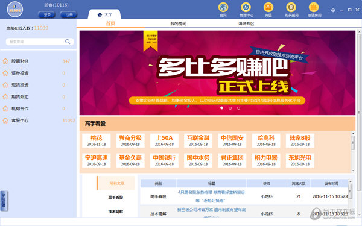
Task: Click the 登录 login button
Action: [x=46, y=14]
